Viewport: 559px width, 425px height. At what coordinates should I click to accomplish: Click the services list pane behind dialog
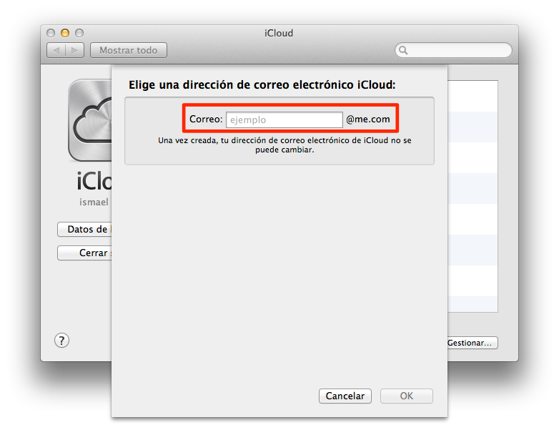click(x=473, y=196)
